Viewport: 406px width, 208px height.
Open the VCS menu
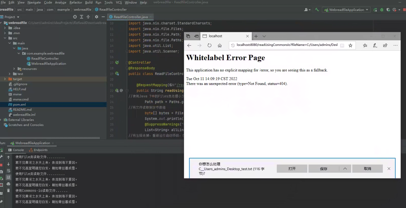pyautogui.click(x=119, y=2)
